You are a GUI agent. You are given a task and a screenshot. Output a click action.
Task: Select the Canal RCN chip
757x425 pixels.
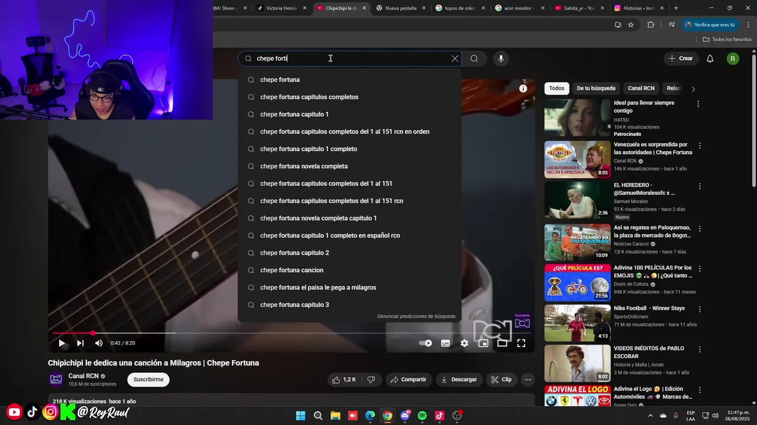pyautogui.click(x=641, y=89)
